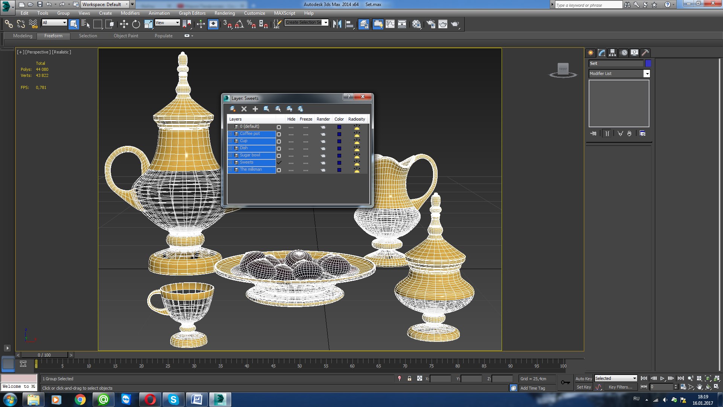The width and height of the screenshot is (723, 407).
Task: Toggle Render for the Dish layer
Action: click(323, 148)
